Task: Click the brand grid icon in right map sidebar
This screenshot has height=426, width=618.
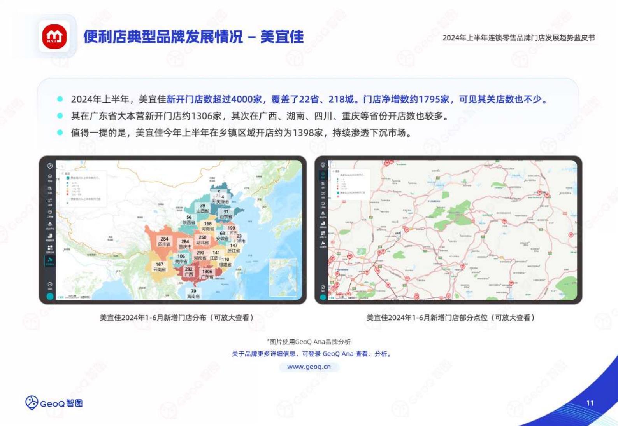Action: (x=323, y=234)
